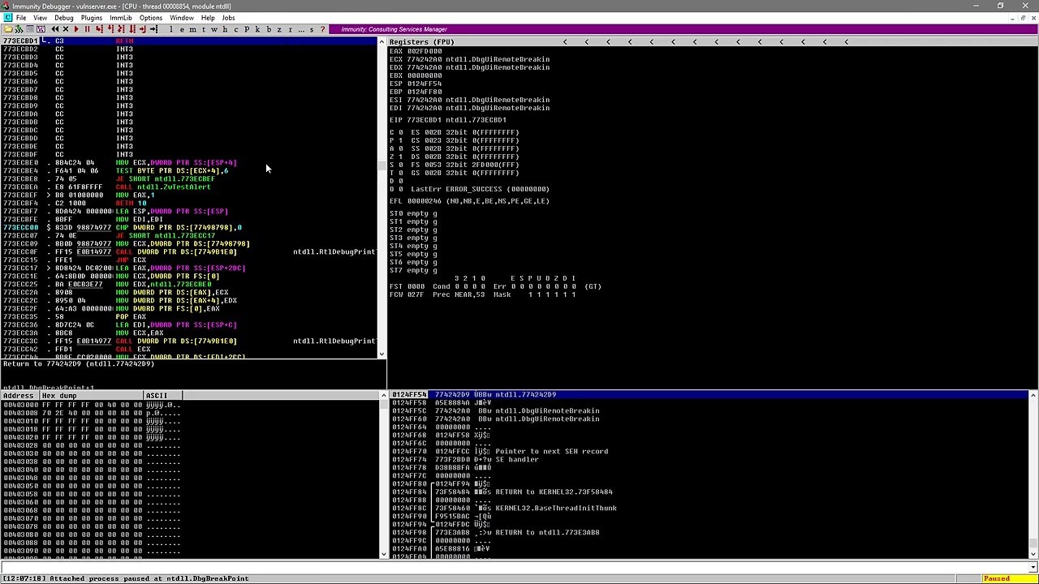The width and height of the screenshot is (1039, 584).
Task: Select the LastErr ERROR_SUCCESS line
Action: pyautogui.click(x=480, y=189)
